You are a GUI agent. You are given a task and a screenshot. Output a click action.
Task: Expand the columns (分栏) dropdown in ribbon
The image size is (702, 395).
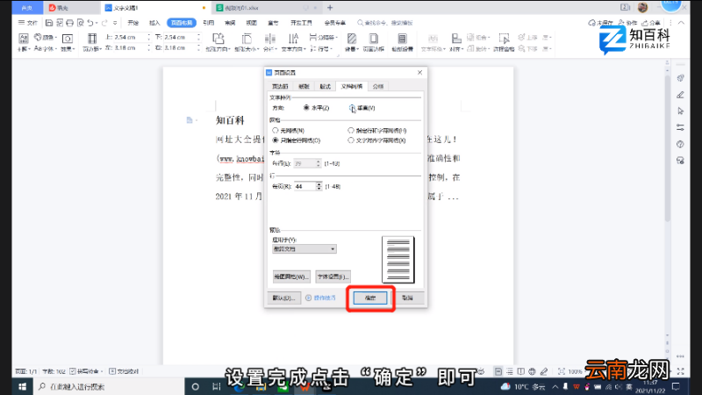[x=270, y=43]
